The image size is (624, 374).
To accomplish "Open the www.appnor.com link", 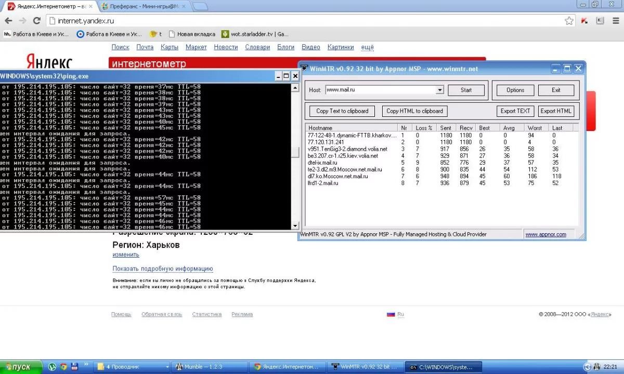I will 545,235.
